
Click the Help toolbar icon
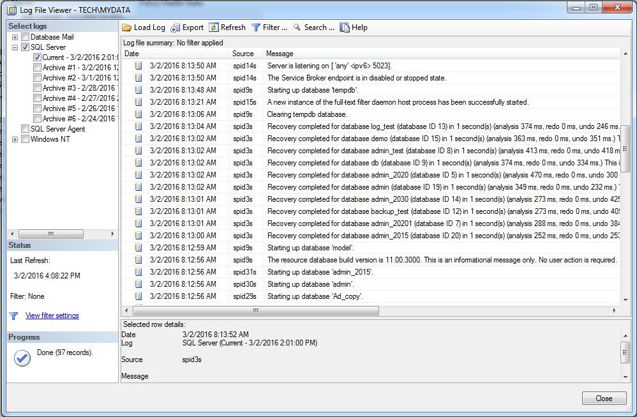[345, 27]
